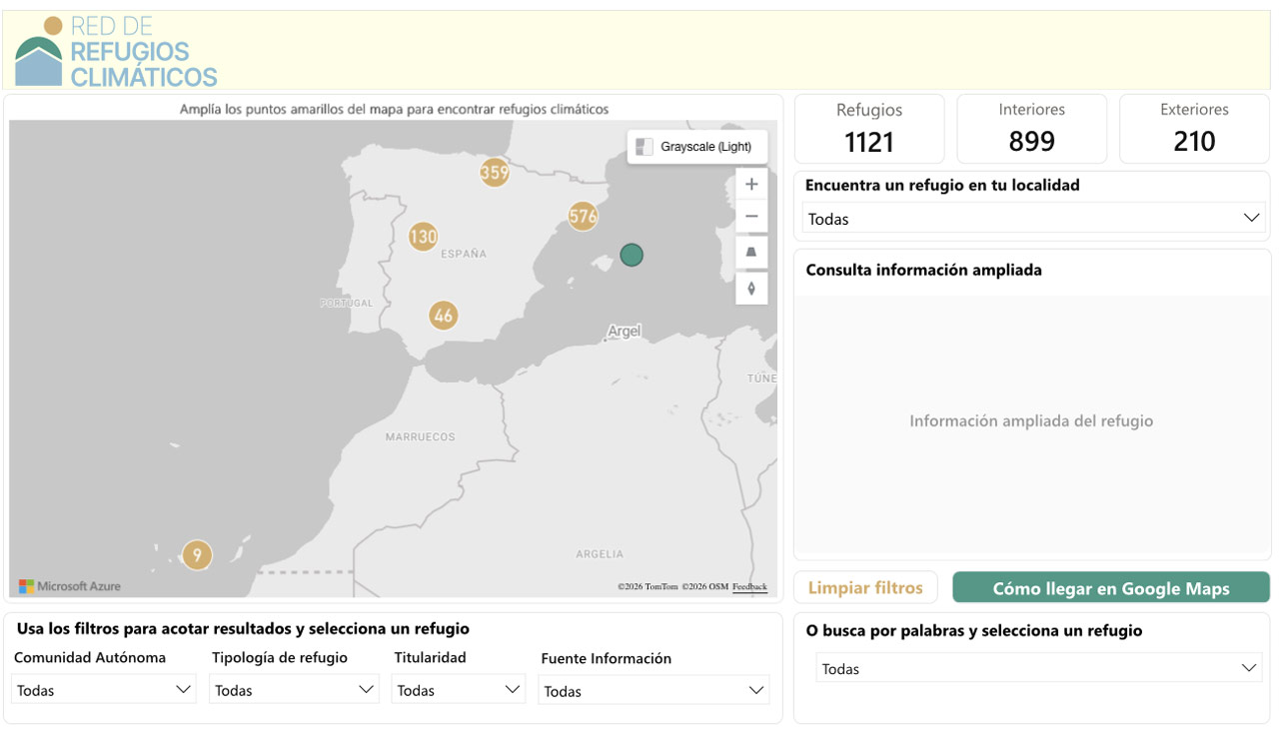Screen dimensions: 1279x745
Task: Open the map Feedback link
Action: [749, 586]
